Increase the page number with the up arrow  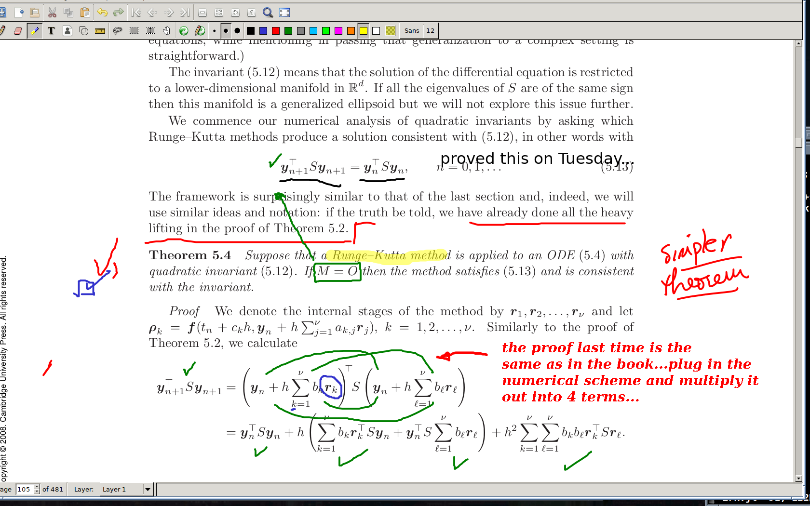coord(37,487)
